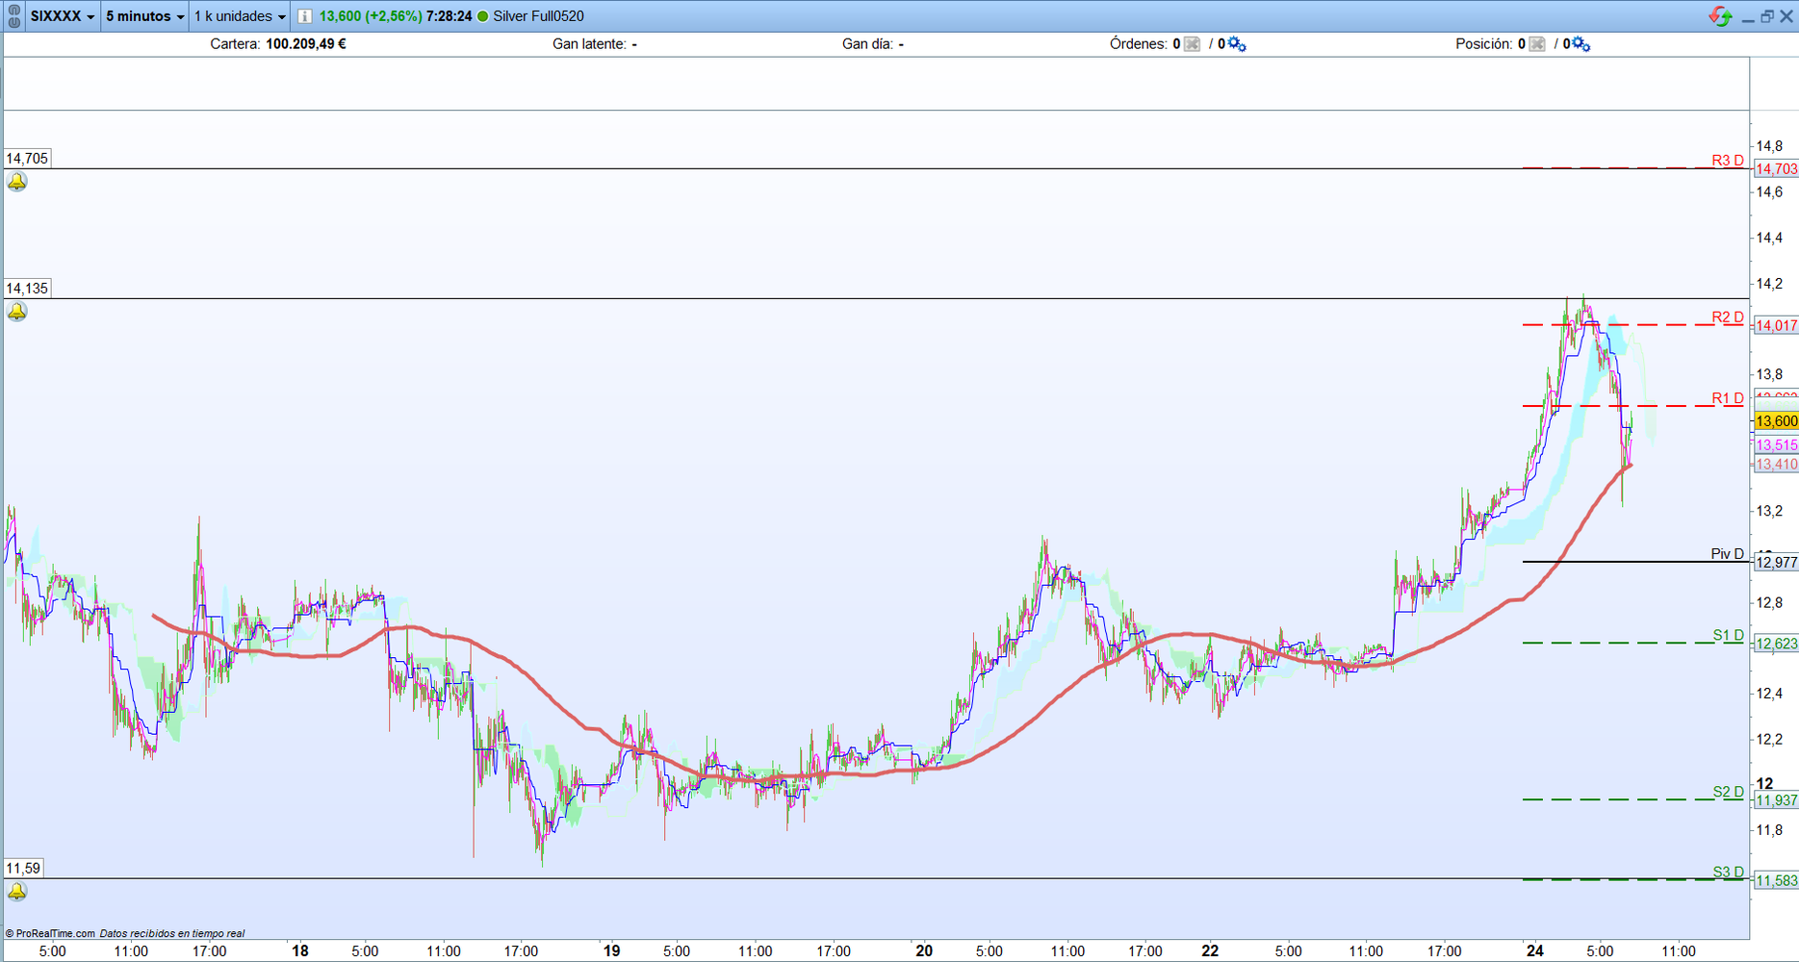The height and width of the screenshot is (962, 1799).
Task: Click the green market status dot
Action: [x=483, y=16]
